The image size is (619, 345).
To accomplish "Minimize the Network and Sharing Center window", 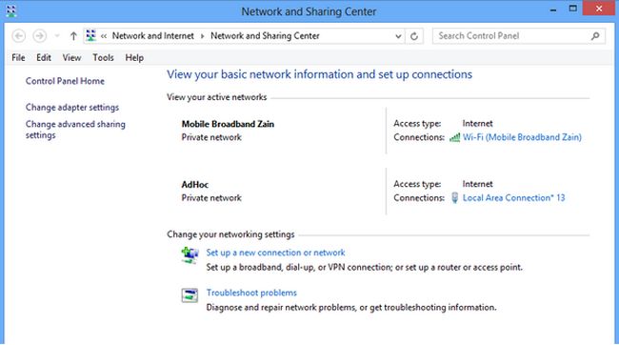I will (x=553, y=10).
